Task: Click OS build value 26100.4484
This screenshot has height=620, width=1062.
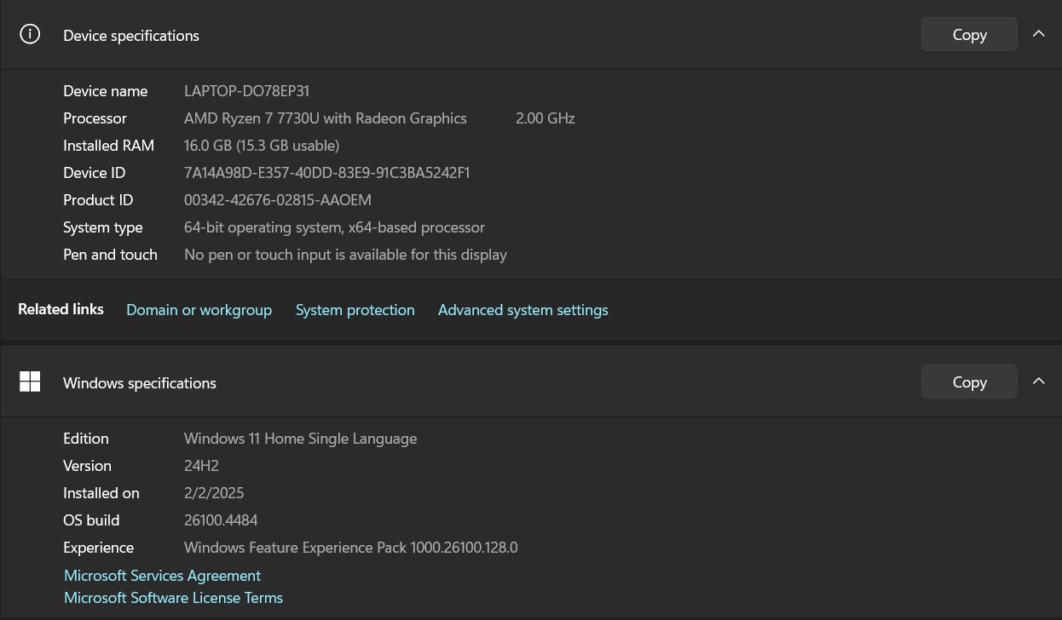Action: pos(221,520)
